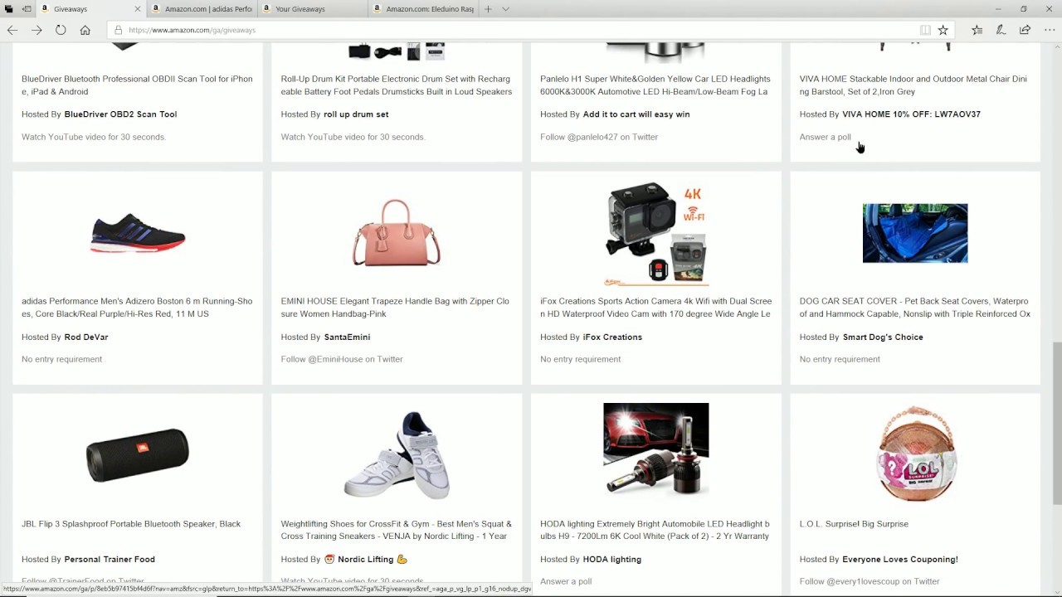Screen dimensions: 1062x597
Task: Go back to previous page
Action: pos(12,30)
